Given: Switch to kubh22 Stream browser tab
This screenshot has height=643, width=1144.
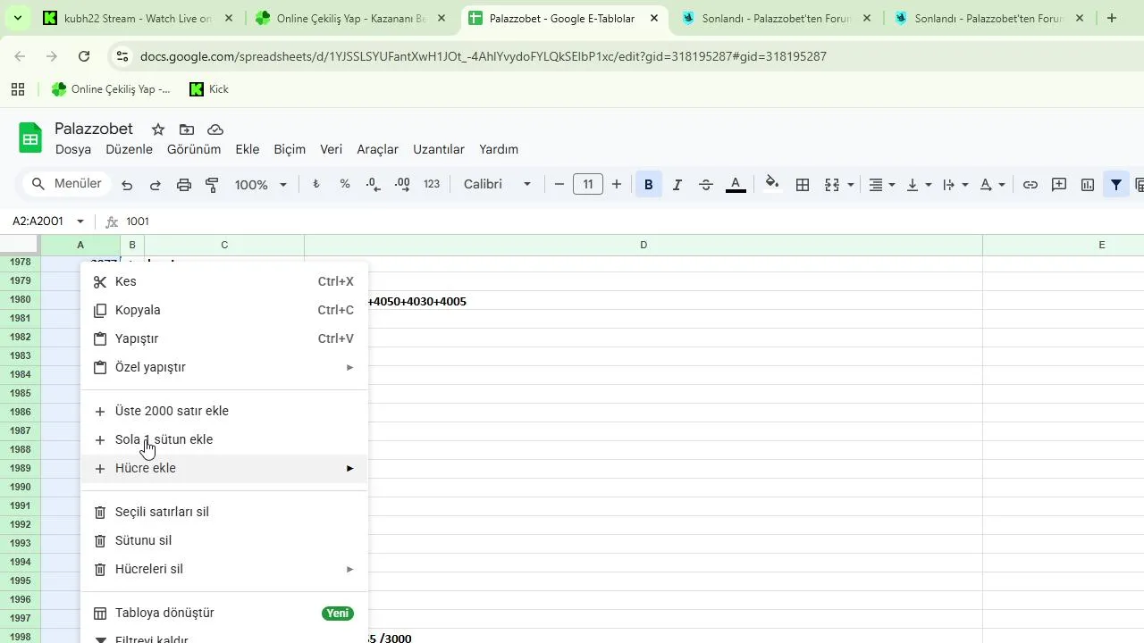Looking at the screenshot, I should pyautogui.click(x=139, y=18).
